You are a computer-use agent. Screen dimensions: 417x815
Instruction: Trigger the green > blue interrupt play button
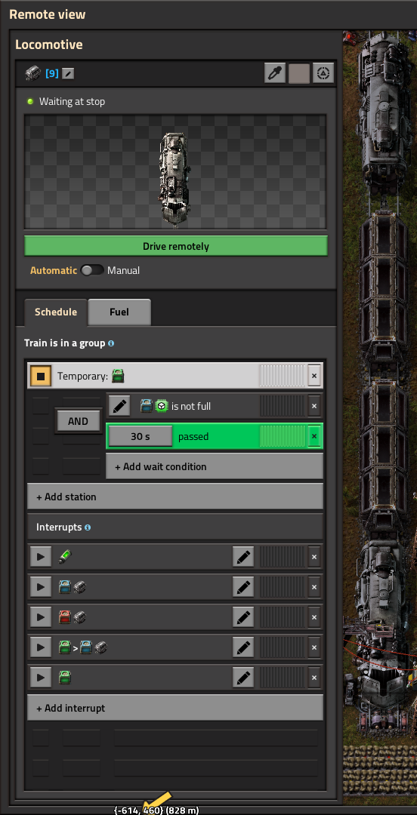point(41,647)
